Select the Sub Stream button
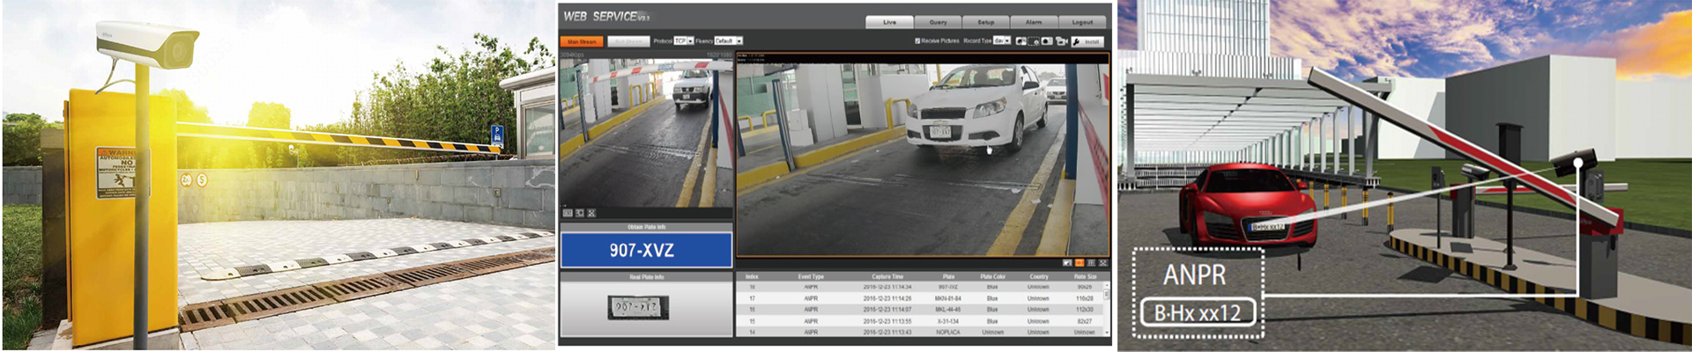Viewport: 1692px width, 352px height. pyautogui.click(x=628, y=41)
